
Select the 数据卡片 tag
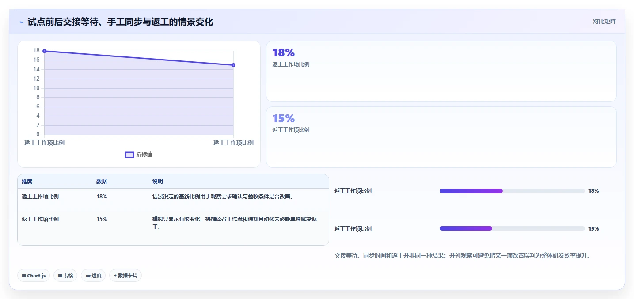125,276
